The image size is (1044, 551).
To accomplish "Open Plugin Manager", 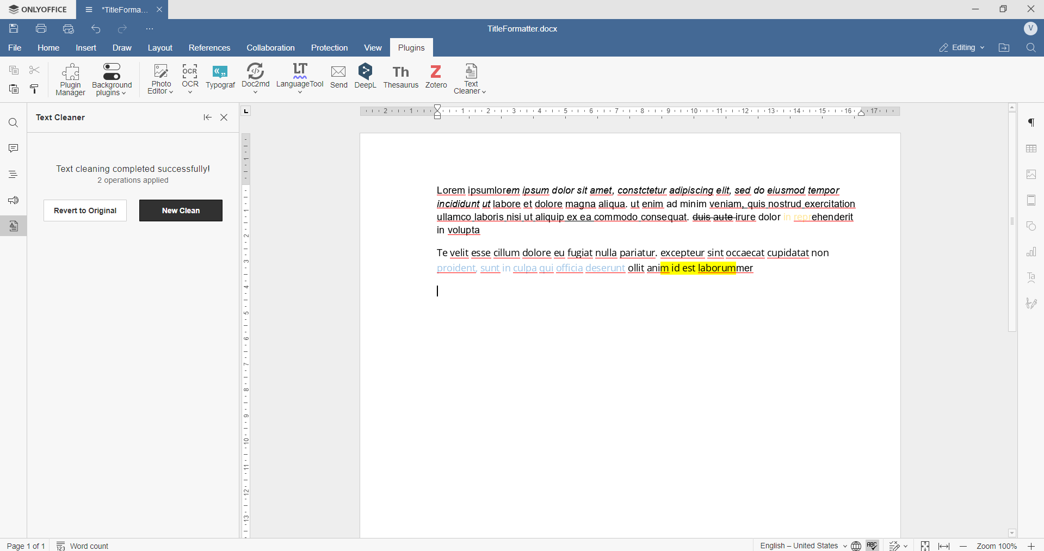I will coord(71,80).
